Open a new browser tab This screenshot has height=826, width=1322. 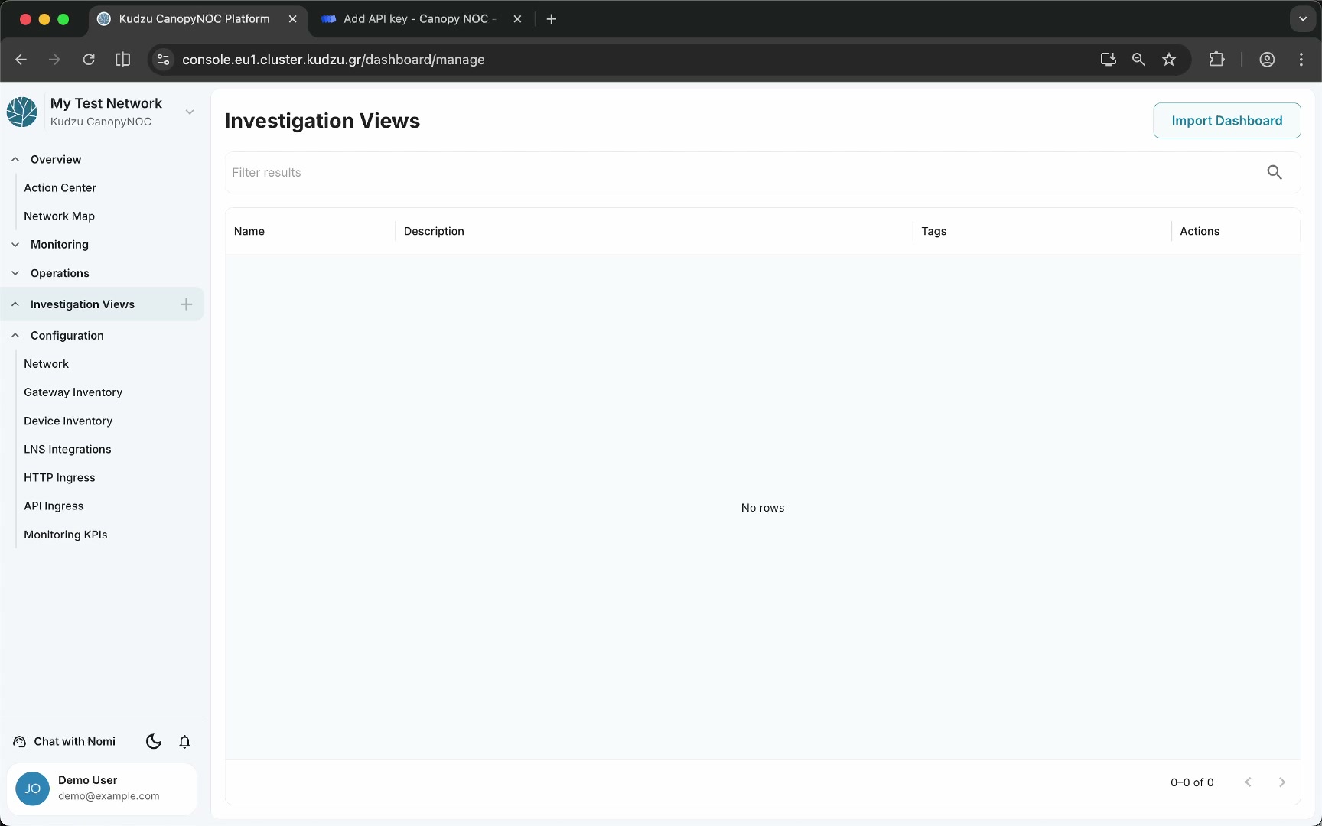[x=551, y=19]
